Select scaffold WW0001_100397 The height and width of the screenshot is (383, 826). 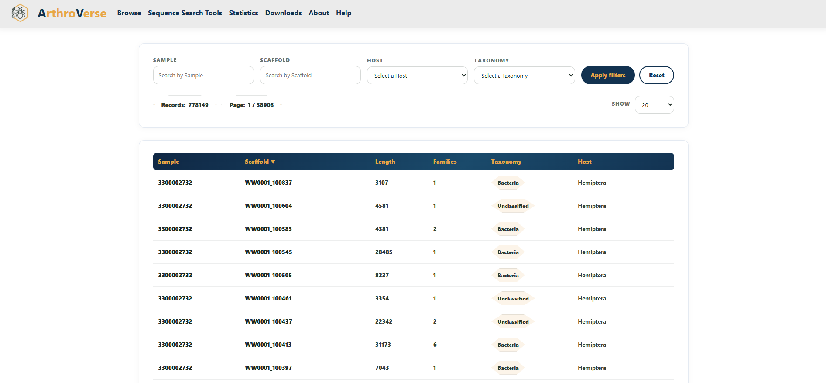pyautogui.click(x=268, y=368)
